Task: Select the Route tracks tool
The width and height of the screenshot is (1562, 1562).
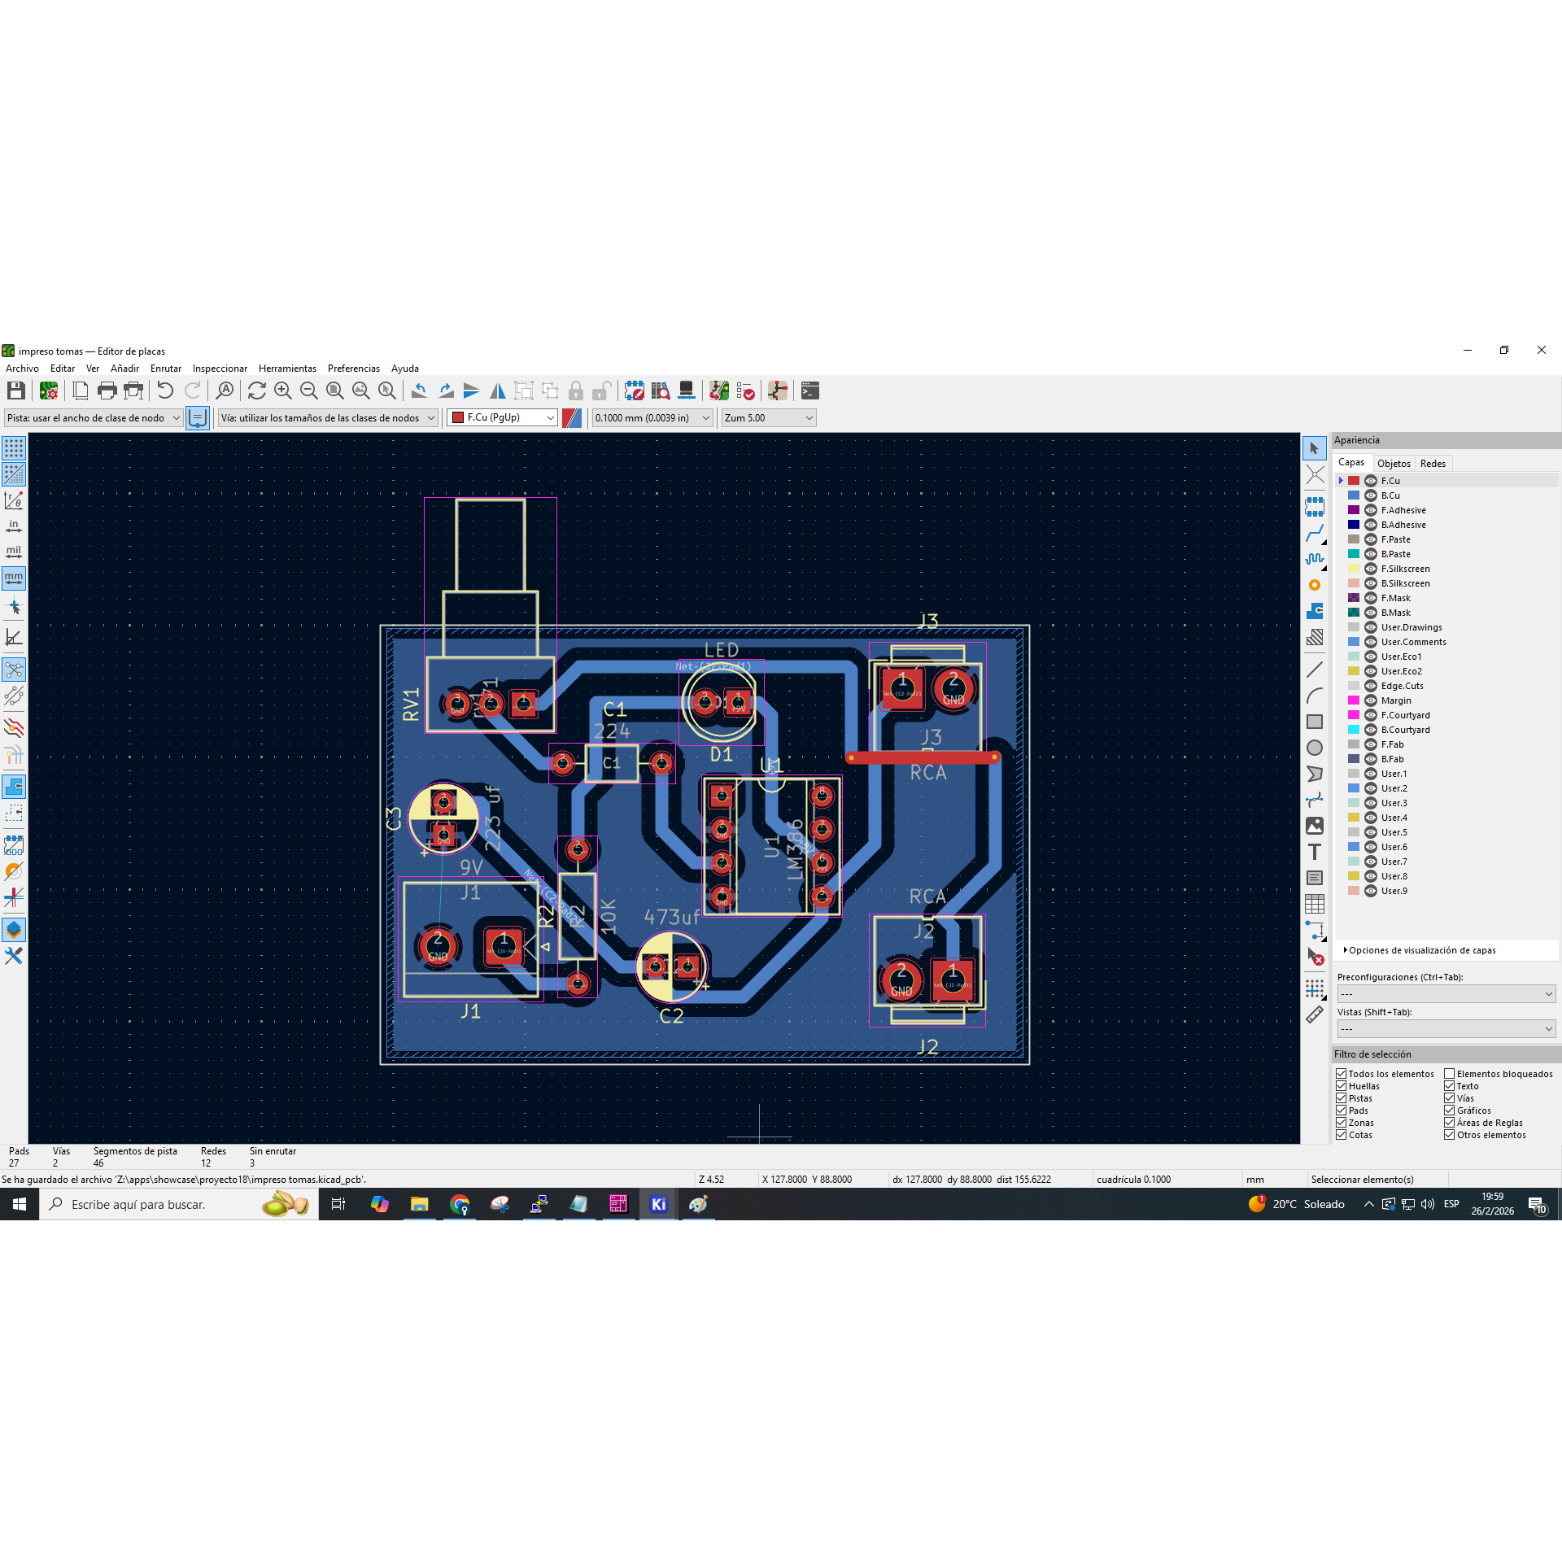Action: [1314, 533]
